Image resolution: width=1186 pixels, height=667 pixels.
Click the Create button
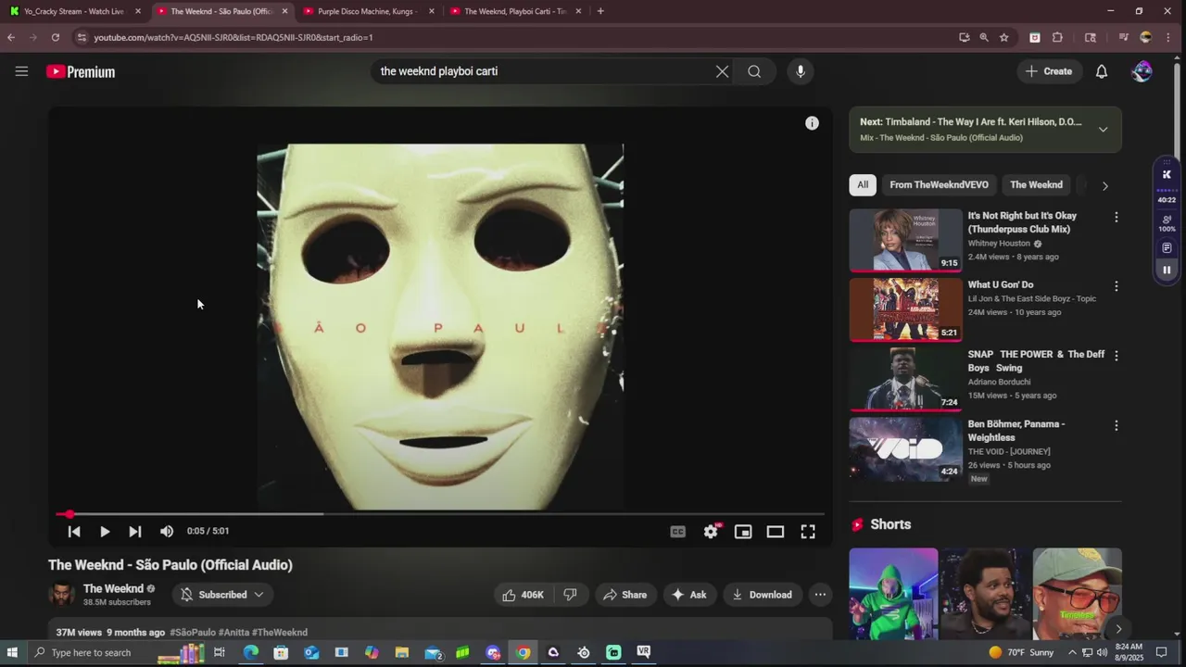point(1049,71)
